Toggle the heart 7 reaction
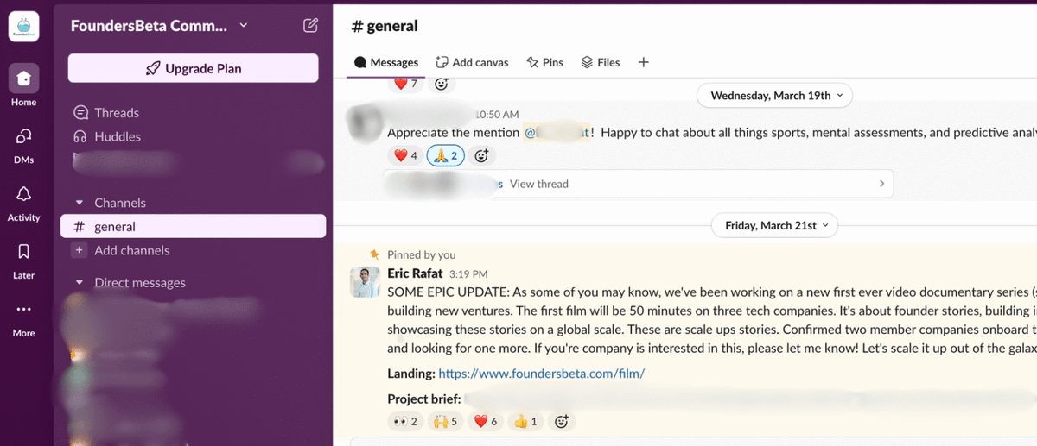 (x=404, y=84)
